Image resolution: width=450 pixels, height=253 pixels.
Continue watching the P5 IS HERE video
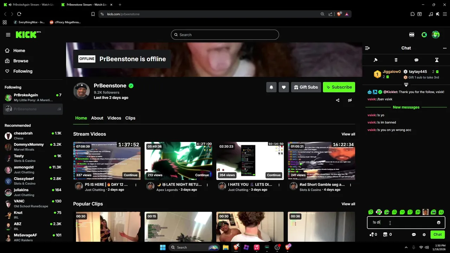(130, 175)
